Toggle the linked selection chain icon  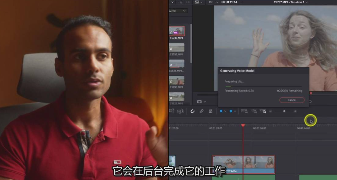pyautogui.click(x=202, y=111)
